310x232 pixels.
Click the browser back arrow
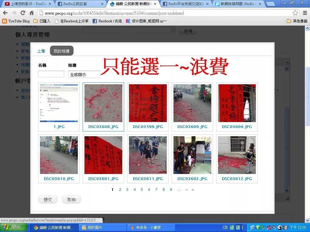pyautogui.click(x=5, y=13)
